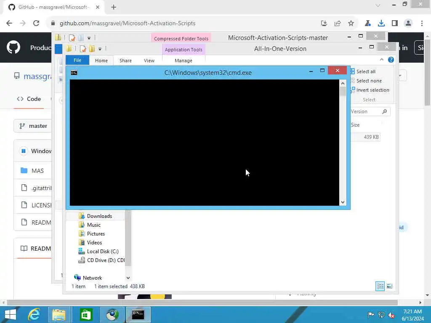The image size is (431, 323).
Task: Open the .gitattributes file on GitHub
Action: 41,188
